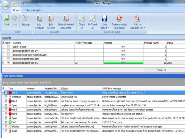185x138 pixels.
Task: Sort accounts by Progress column header
Action: (x=123, y=42)
